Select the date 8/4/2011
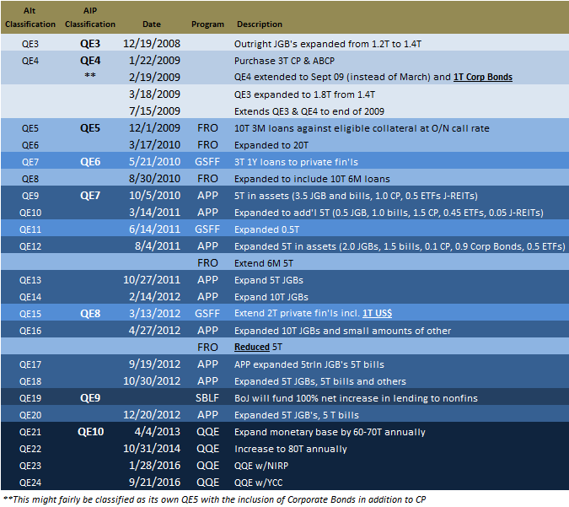The width and height of the screenshot is (569, 507). click(x=158, y=245)
